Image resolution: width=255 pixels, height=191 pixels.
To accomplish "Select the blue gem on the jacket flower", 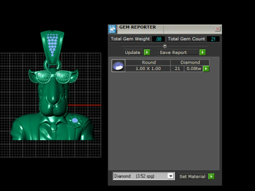I will pos(74,120).
